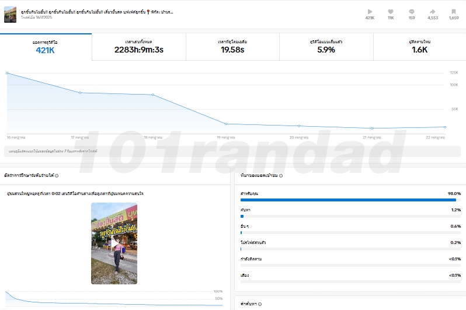
Task: Click the play count icon above 421K
Action: tap(370, 11)
